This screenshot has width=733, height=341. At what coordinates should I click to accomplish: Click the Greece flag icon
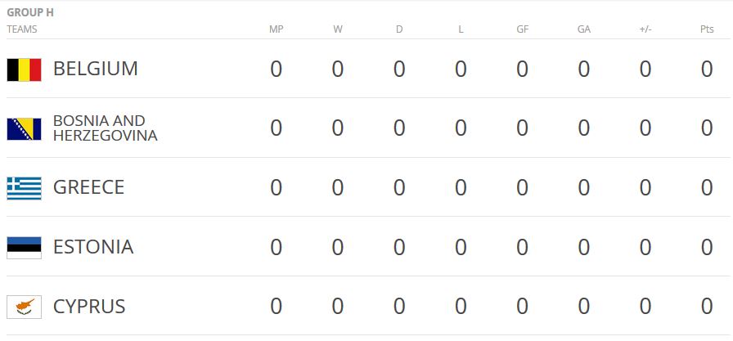[x=24, y=188]
